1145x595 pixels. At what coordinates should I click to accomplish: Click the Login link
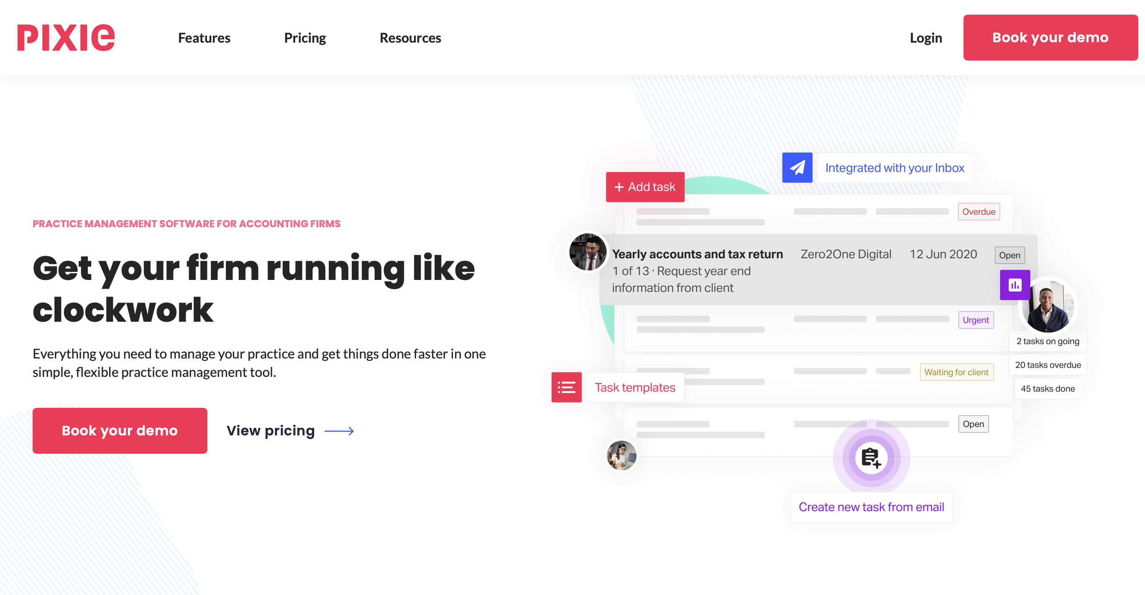pos(925,38)
